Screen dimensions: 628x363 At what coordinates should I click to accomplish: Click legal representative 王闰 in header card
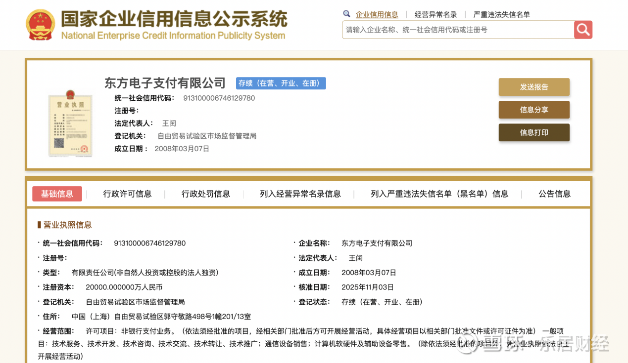coord(169,123)
